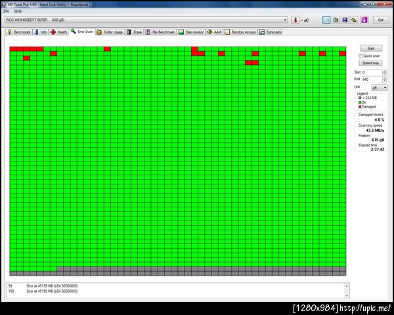The image size is (394, 315).
Task: Open the File menu
Action: (x=7, y=11)
